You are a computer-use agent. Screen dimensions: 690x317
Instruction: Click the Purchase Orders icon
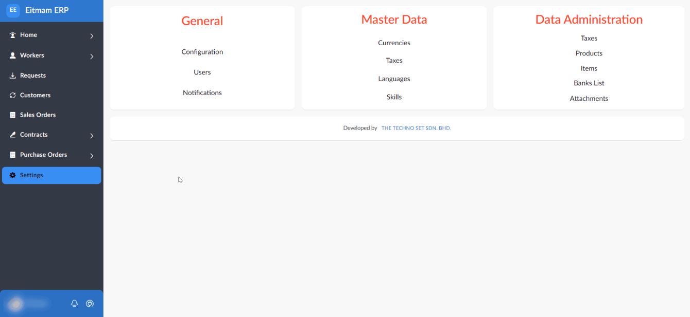[x=13, y=155]
